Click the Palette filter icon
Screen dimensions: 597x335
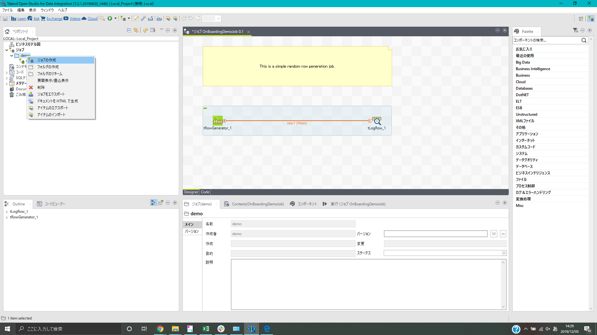pyautogui.click(x=575, y=30)
